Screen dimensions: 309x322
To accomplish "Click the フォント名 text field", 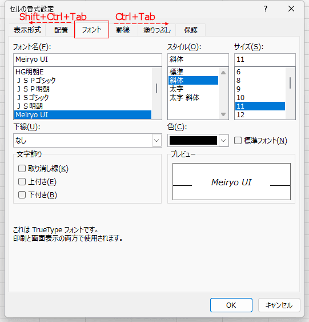I will (x=87, y=59).
